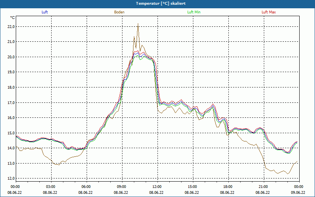Click the 06:00 time axis label
The height and width of the screenshot is (197, 315).
87,187
